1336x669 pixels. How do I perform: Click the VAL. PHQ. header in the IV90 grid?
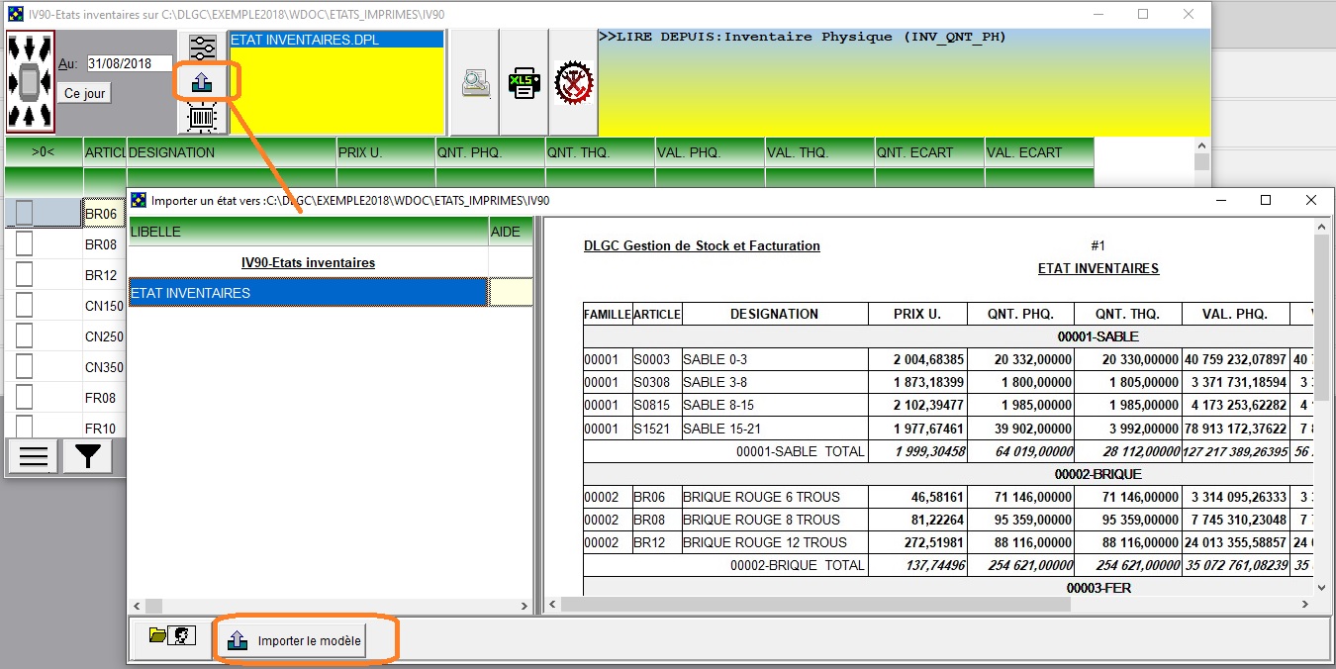pos(710,152)
